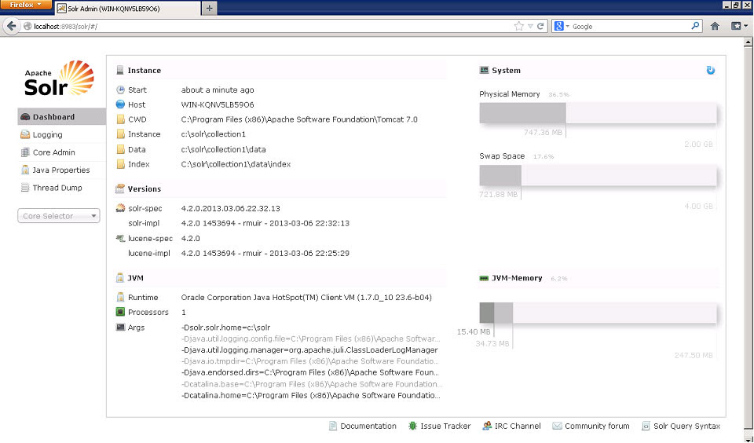Click the Apache Solr logo

[59, 79]
